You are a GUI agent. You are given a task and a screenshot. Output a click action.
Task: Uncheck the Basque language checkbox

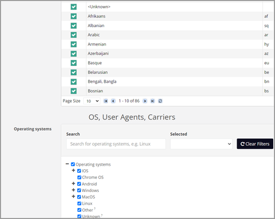tap(74, 63)
